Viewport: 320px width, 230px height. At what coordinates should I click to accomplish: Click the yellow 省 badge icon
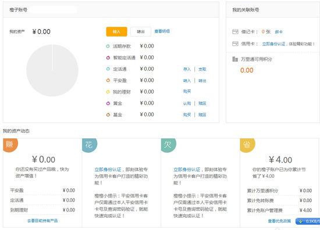(x=247, y=145)
